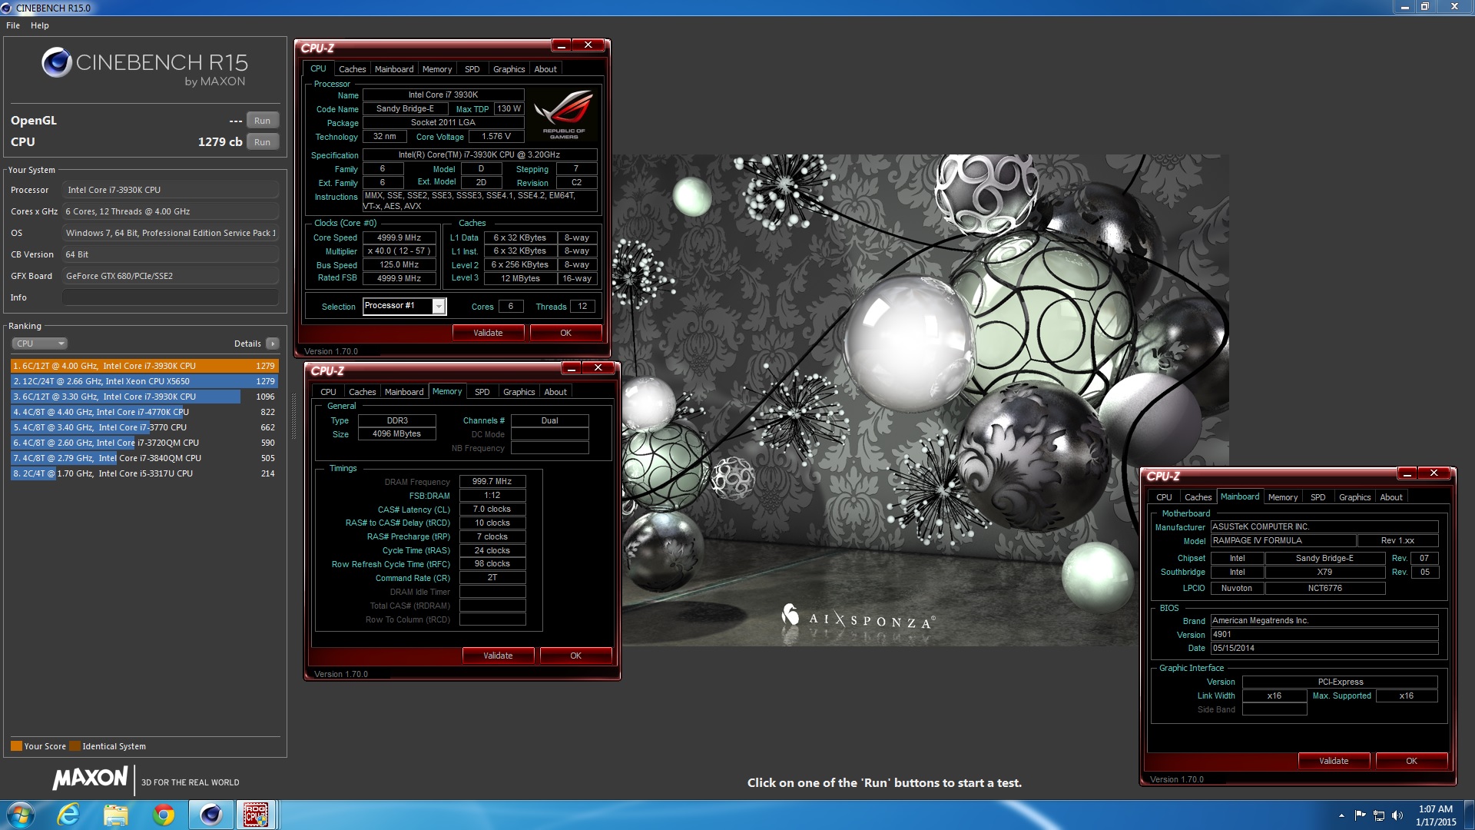This screenshot has width=1475, height=830.
Task: Open network status icon in tray
Action: [1379, 815]
